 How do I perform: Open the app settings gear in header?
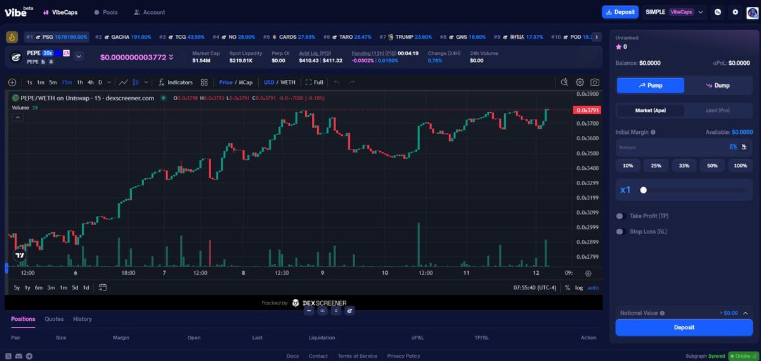736,12
